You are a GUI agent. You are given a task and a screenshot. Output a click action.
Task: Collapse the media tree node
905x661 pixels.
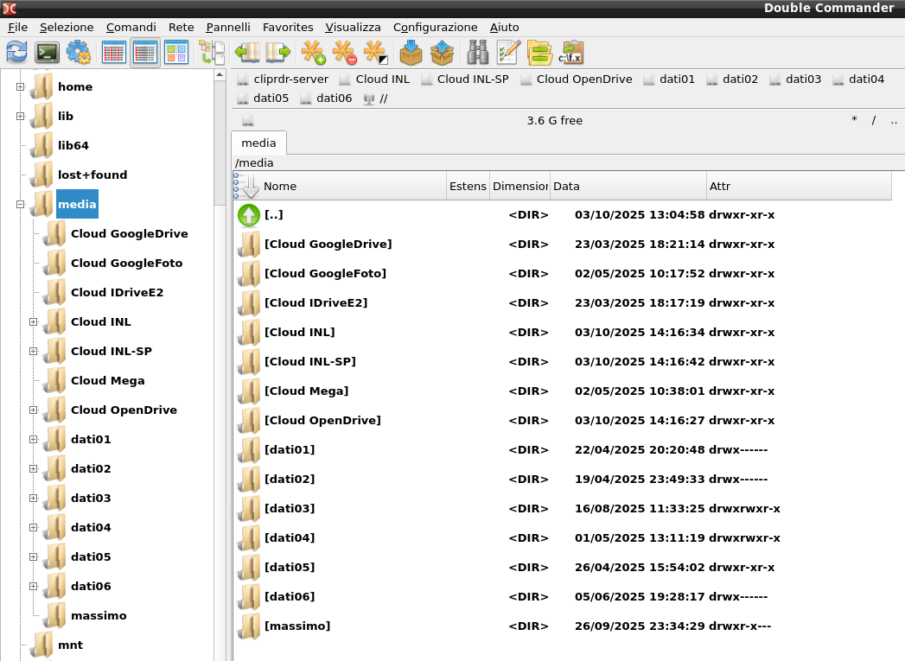coord(20,204)
